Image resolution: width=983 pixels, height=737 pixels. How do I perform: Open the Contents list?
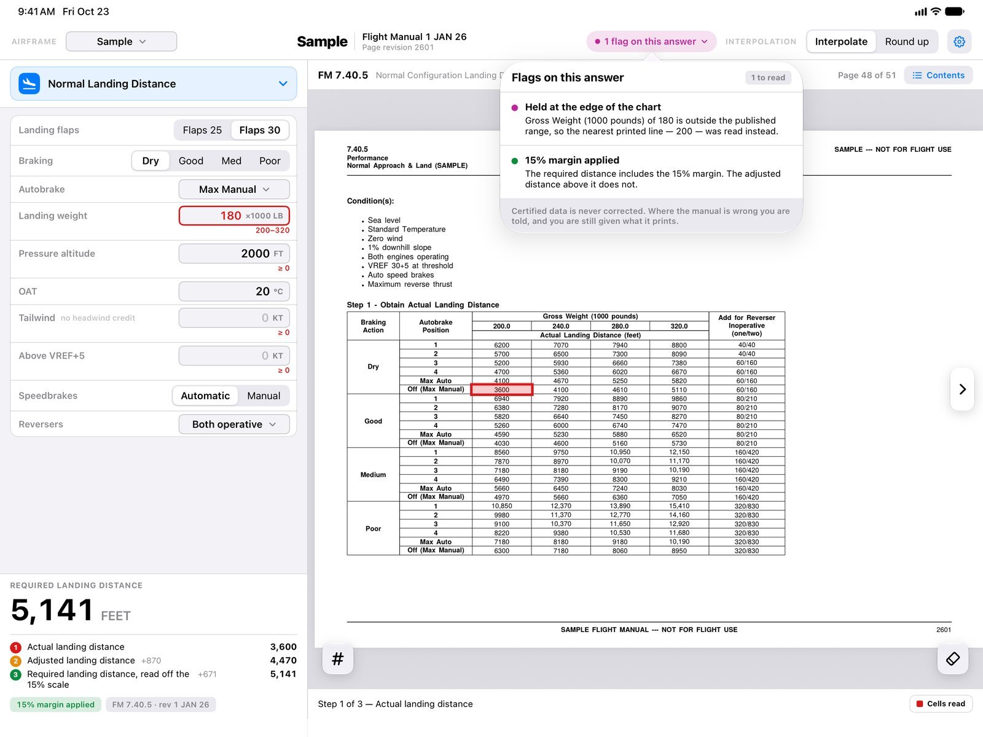[938, 75]
